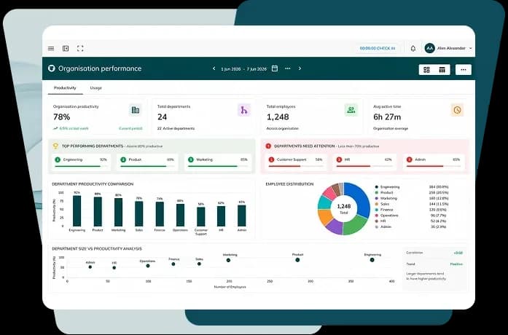Click the Customer Support rank 1 badge
508x335 pixels.
coord(272,159)
